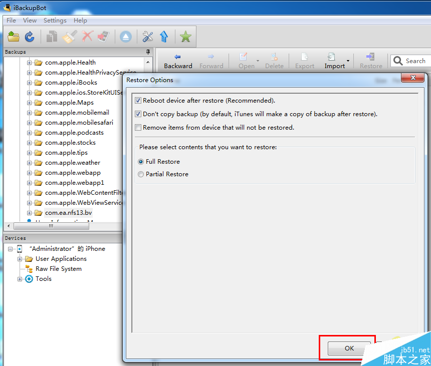Click the open backup folder toolbar icon
This screenshot has height=366, width=431.
coord(14,37)
